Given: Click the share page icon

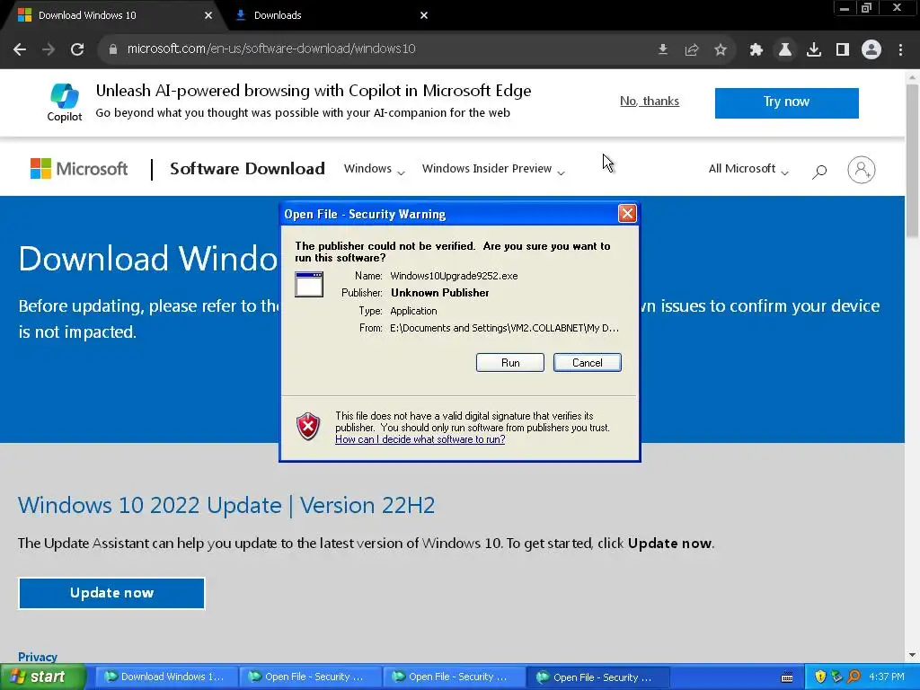Looking at the screenshot, I should (692, 49).
